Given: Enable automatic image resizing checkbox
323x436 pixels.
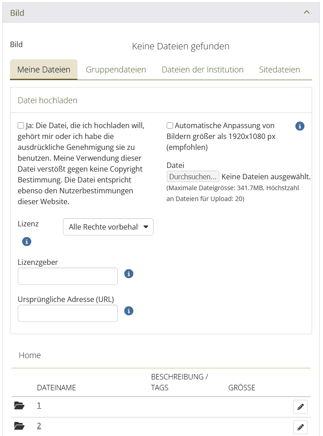Looking at the screenshot, I should coord(170,125).
